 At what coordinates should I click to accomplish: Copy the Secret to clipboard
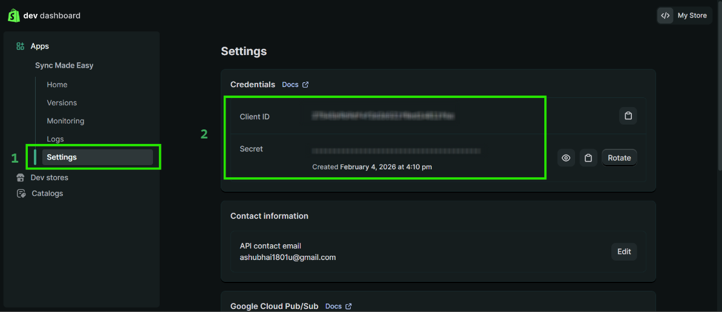pos(588,158)
